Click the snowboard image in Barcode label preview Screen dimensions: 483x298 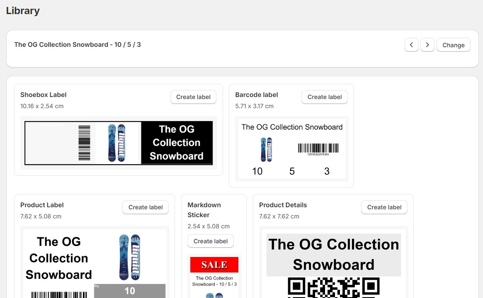(267, 150)
